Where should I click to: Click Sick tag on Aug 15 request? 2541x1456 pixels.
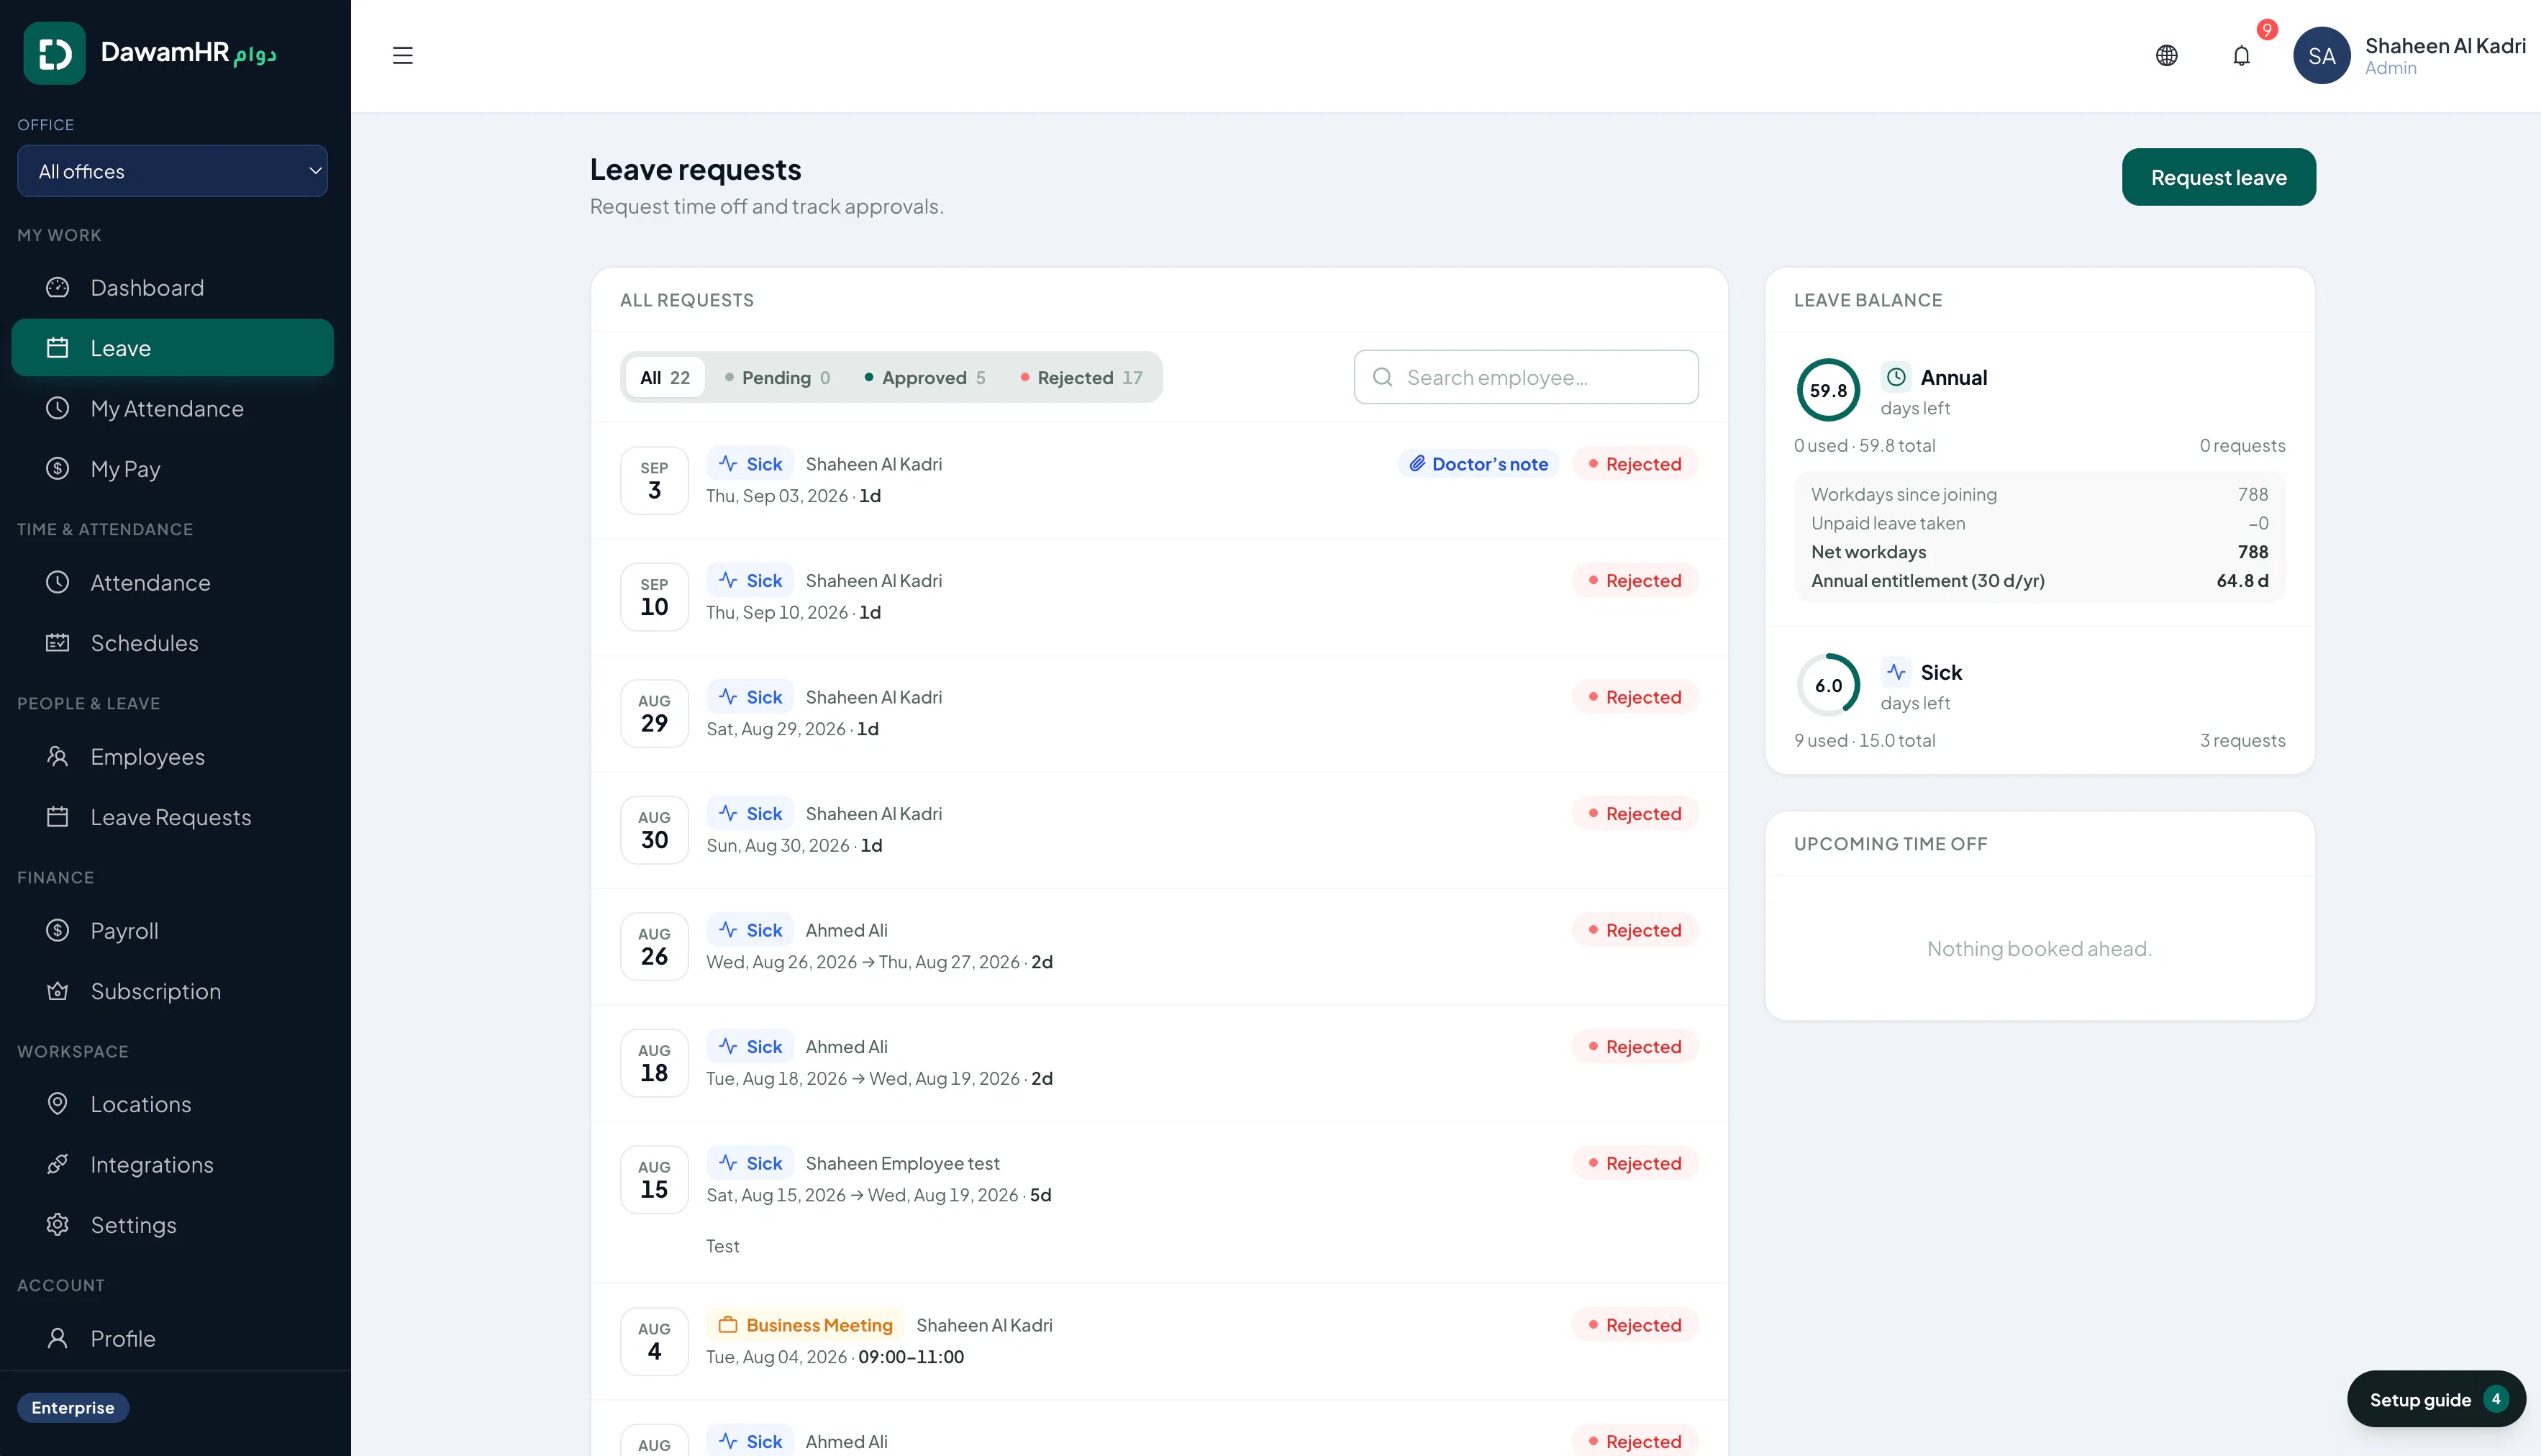point(750,1163)
